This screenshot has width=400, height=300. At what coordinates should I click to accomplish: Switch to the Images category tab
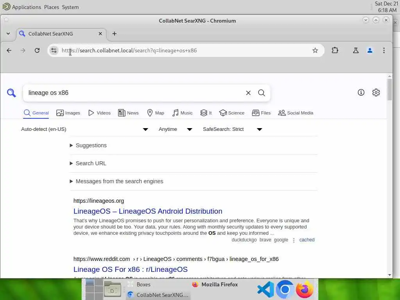68,113
